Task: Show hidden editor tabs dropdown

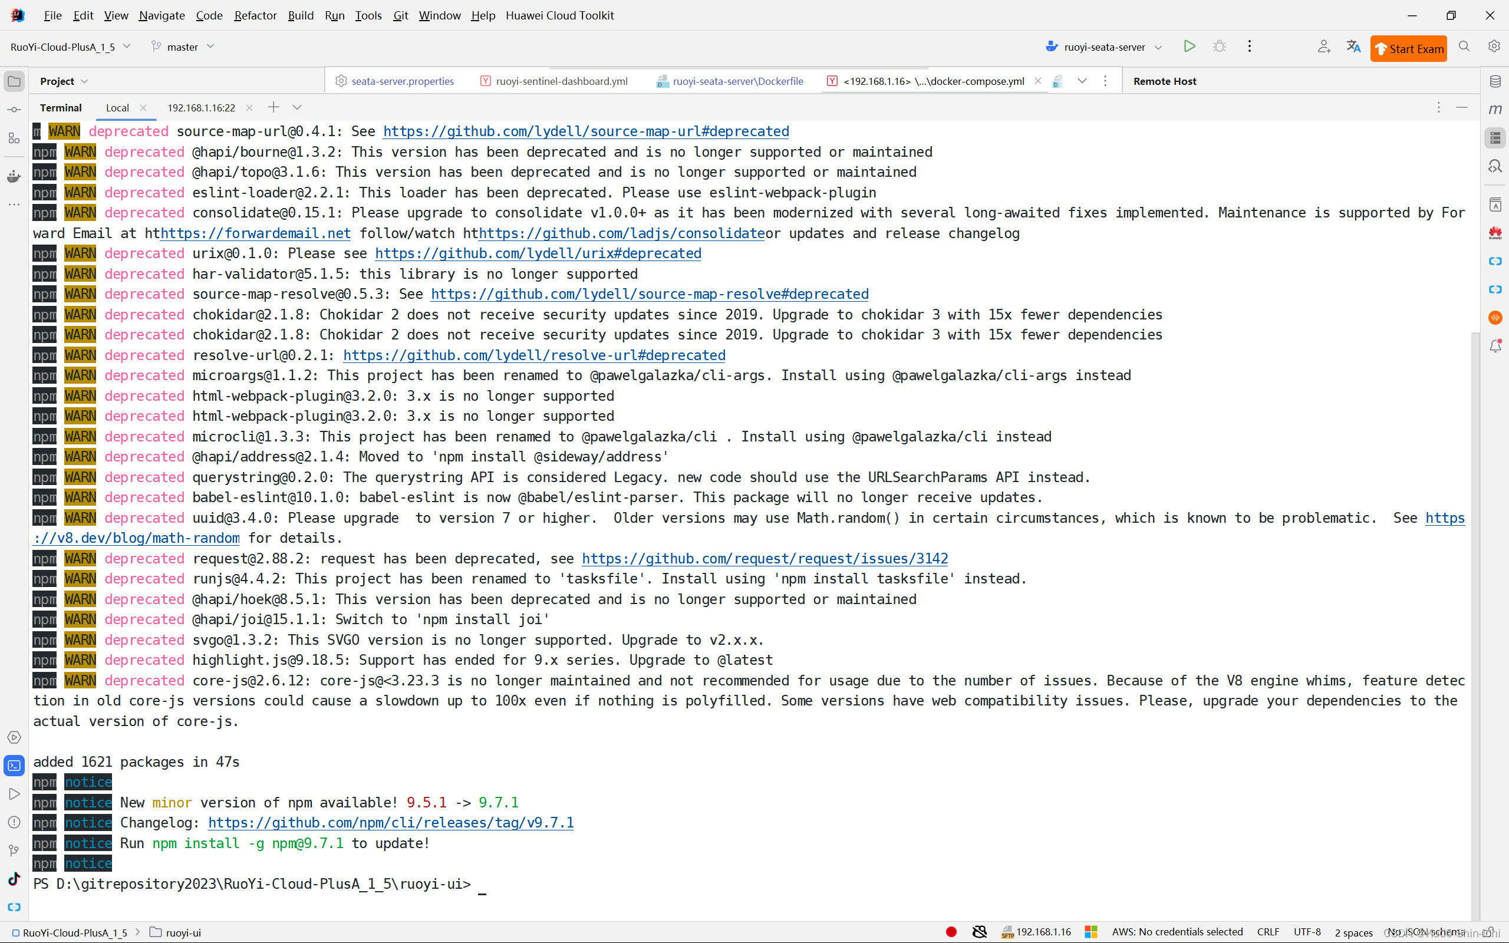Action: click(1082, 81)
